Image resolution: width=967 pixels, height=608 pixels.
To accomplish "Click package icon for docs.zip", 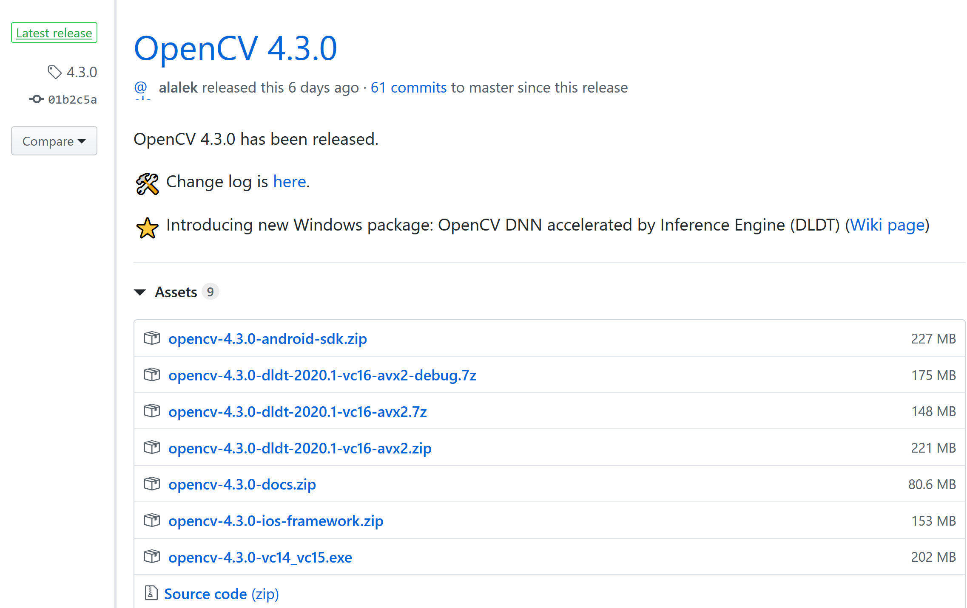I will pos(152,484).
